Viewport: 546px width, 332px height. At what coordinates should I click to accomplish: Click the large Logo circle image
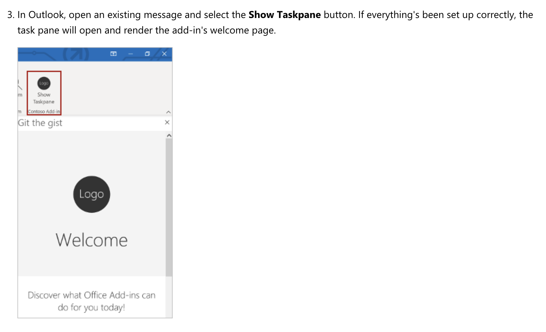point(92,194)
